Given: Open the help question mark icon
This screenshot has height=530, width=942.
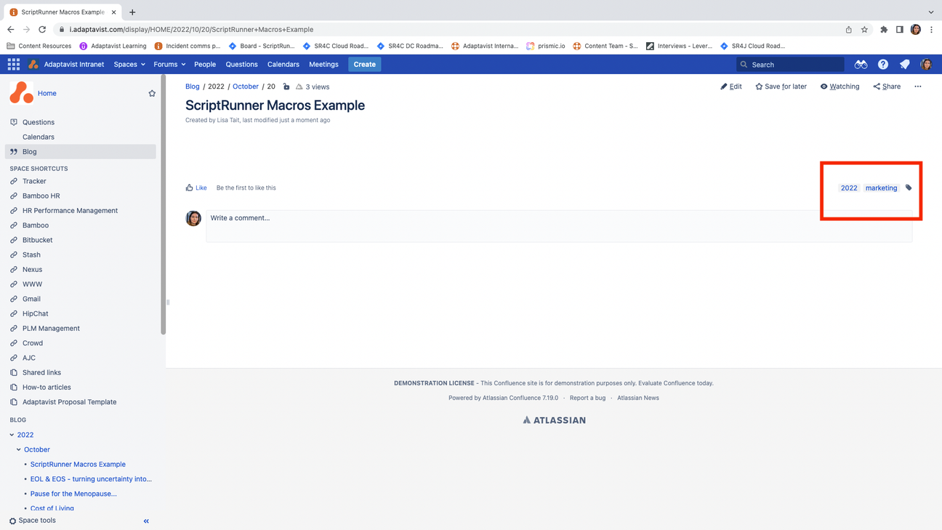Looking at the screenshot, I should coord(882,64).
